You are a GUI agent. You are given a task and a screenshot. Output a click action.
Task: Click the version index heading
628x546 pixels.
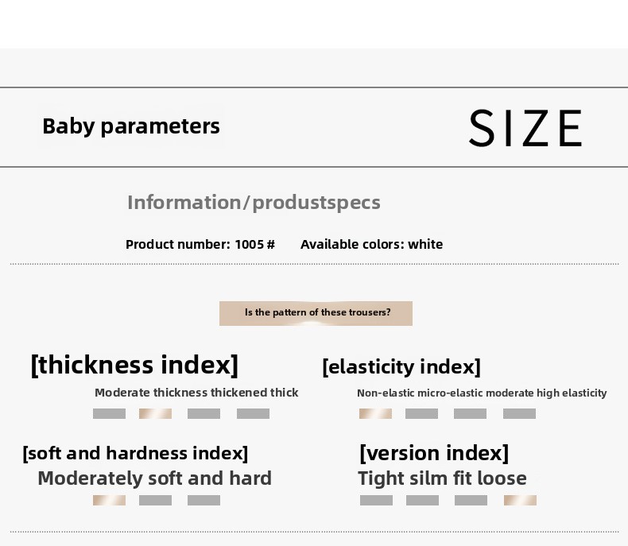[434, 453]
